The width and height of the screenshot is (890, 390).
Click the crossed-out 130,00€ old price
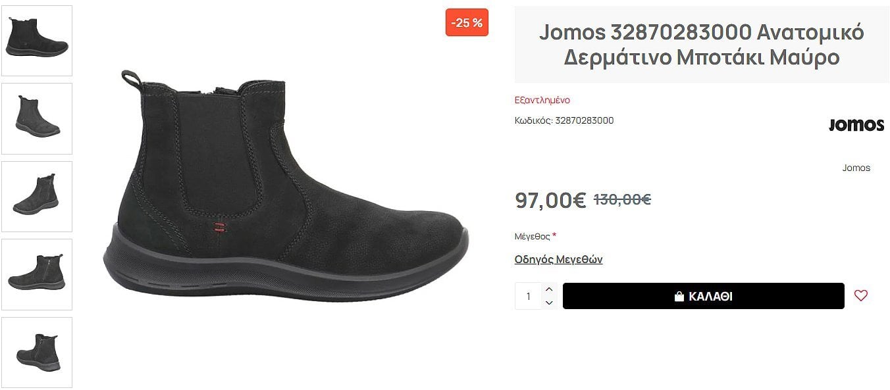pos(622,199)
